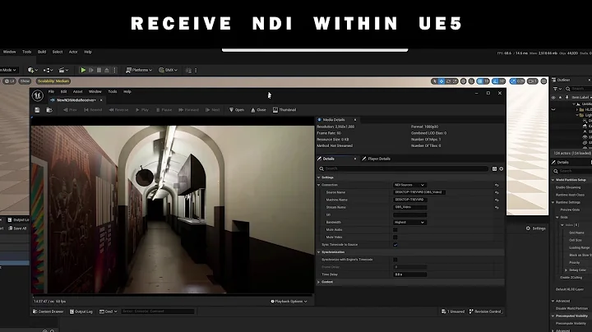Click the Unreal Engine logo in media window
The width and height of the screenshot is (592, 332).
click(x=37, y=96)
